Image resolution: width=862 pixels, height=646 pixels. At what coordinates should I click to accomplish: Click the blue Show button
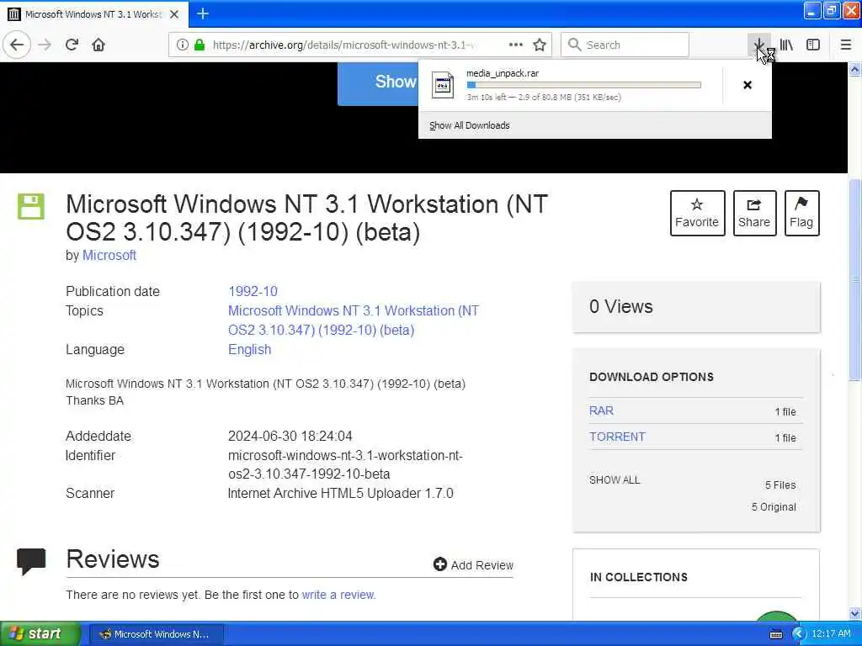click(378, 83)
